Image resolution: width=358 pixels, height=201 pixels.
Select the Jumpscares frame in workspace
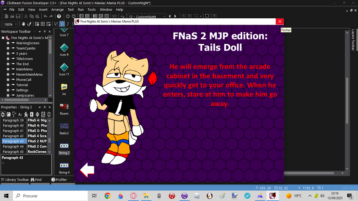(25, 95)
